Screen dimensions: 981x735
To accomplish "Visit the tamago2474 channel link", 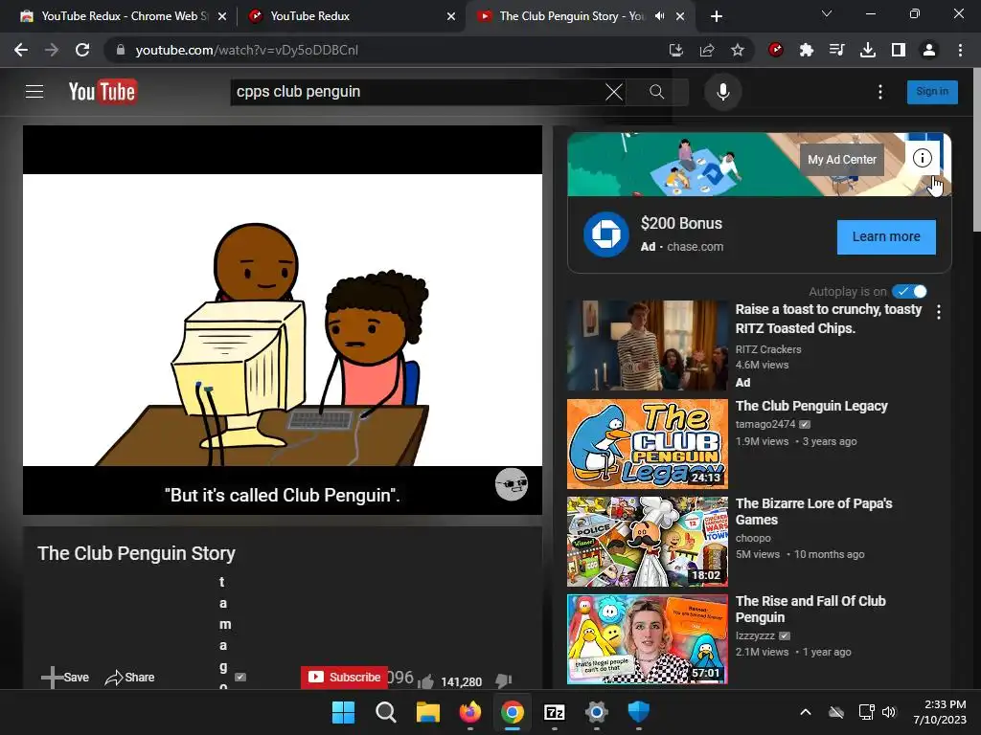I will click(765, 424).
